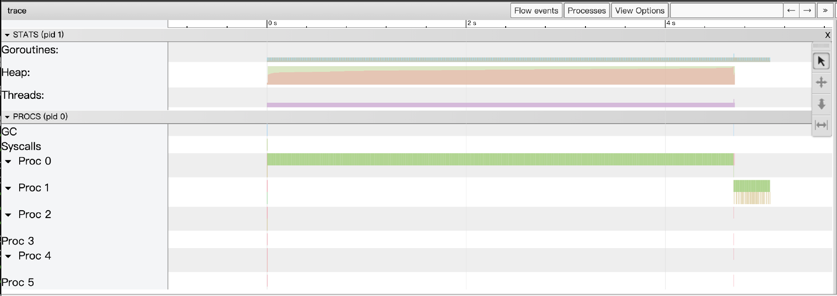Open the Processes filter button

tap(586, 10)
